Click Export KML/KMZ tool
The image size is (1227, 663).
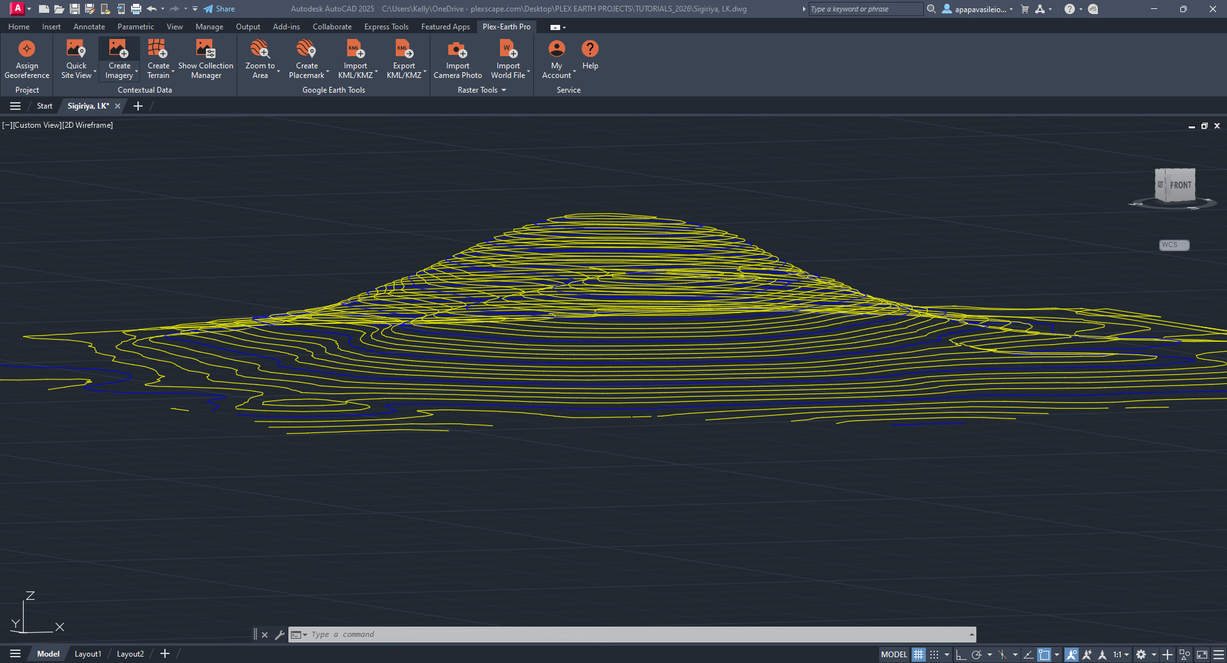pyautogui.click(x=404, y=59)
